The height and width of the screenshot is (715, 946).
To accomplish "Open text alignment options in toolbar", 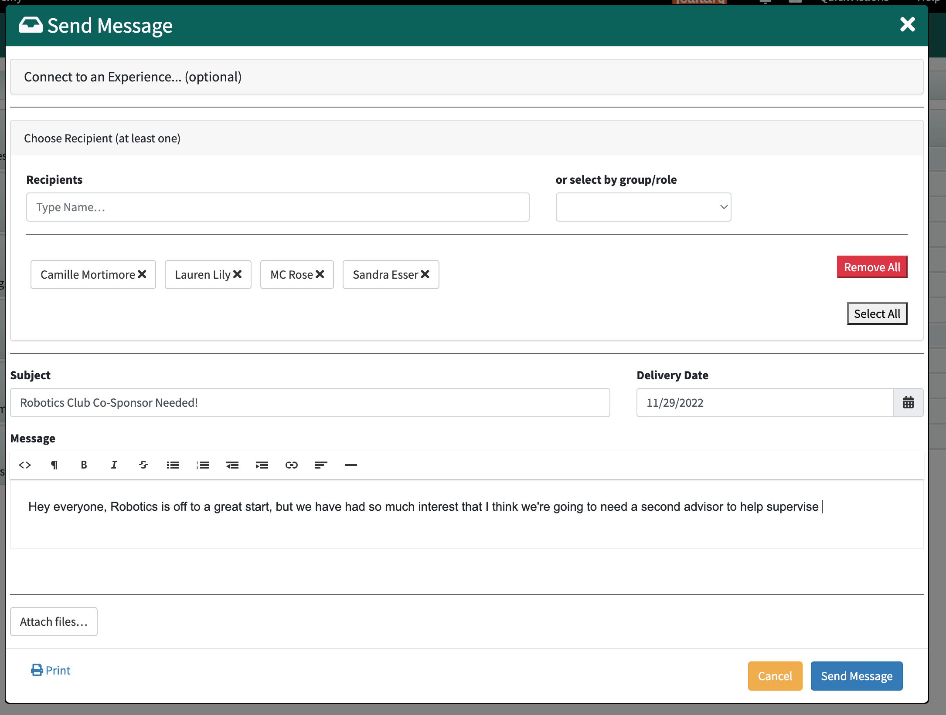I will click(321, 465).
